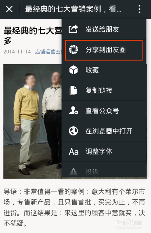The height and width of the screenshot is (233, 151).
Task: Choose 复制链接 from the menu
Action: (104, 90)
